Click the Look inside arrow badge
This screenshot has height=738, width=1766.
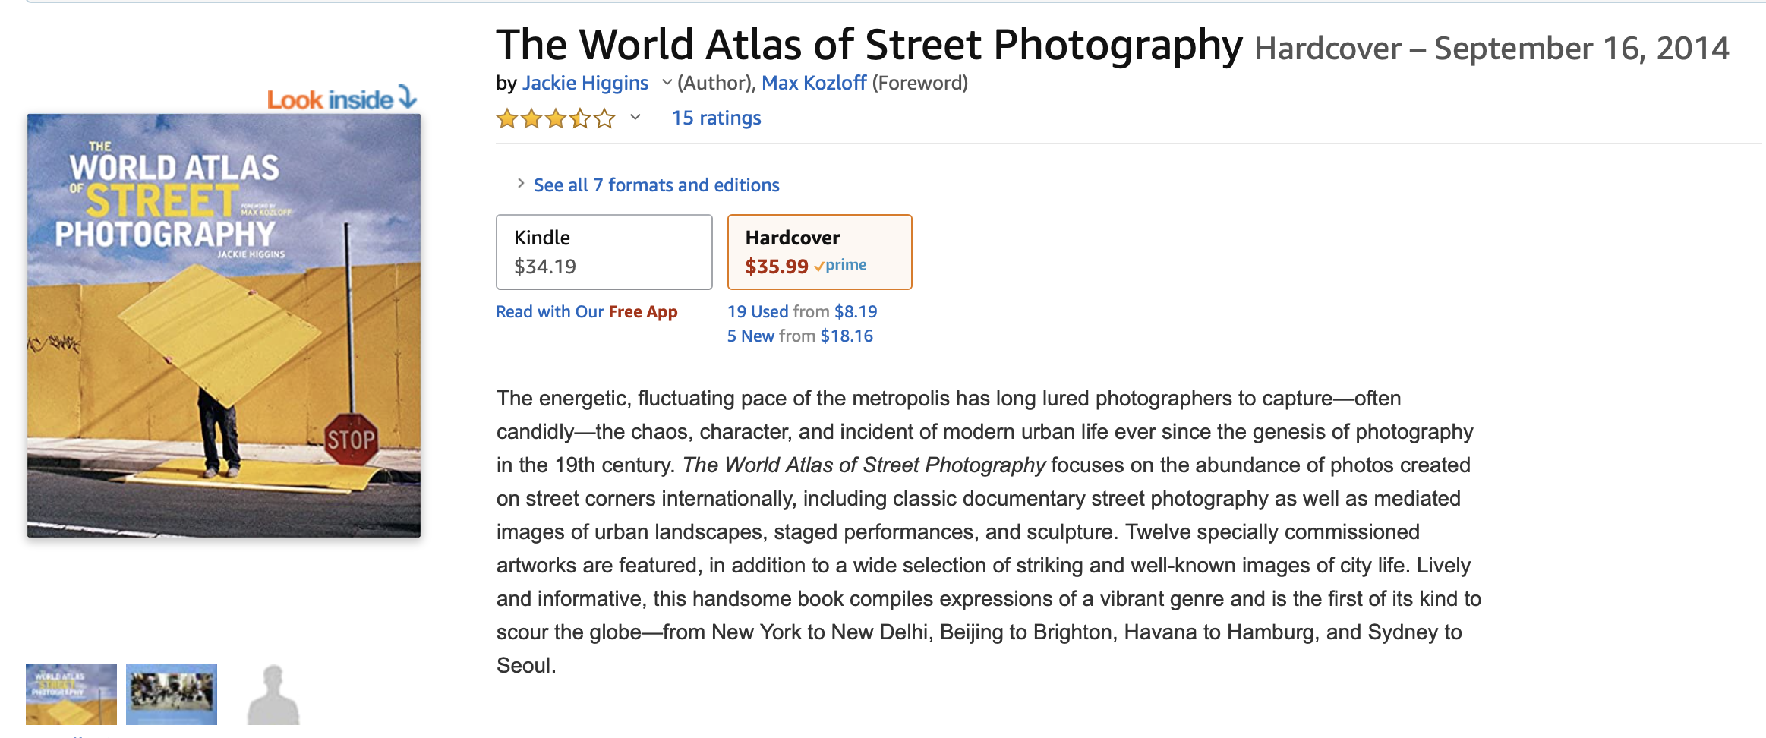click(342, 99)
